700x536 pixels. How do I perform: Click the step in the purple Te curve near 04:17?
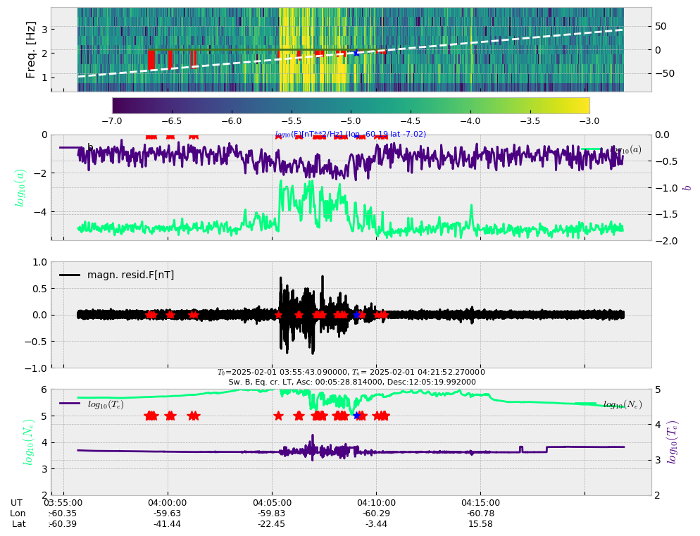click(521, 449)
